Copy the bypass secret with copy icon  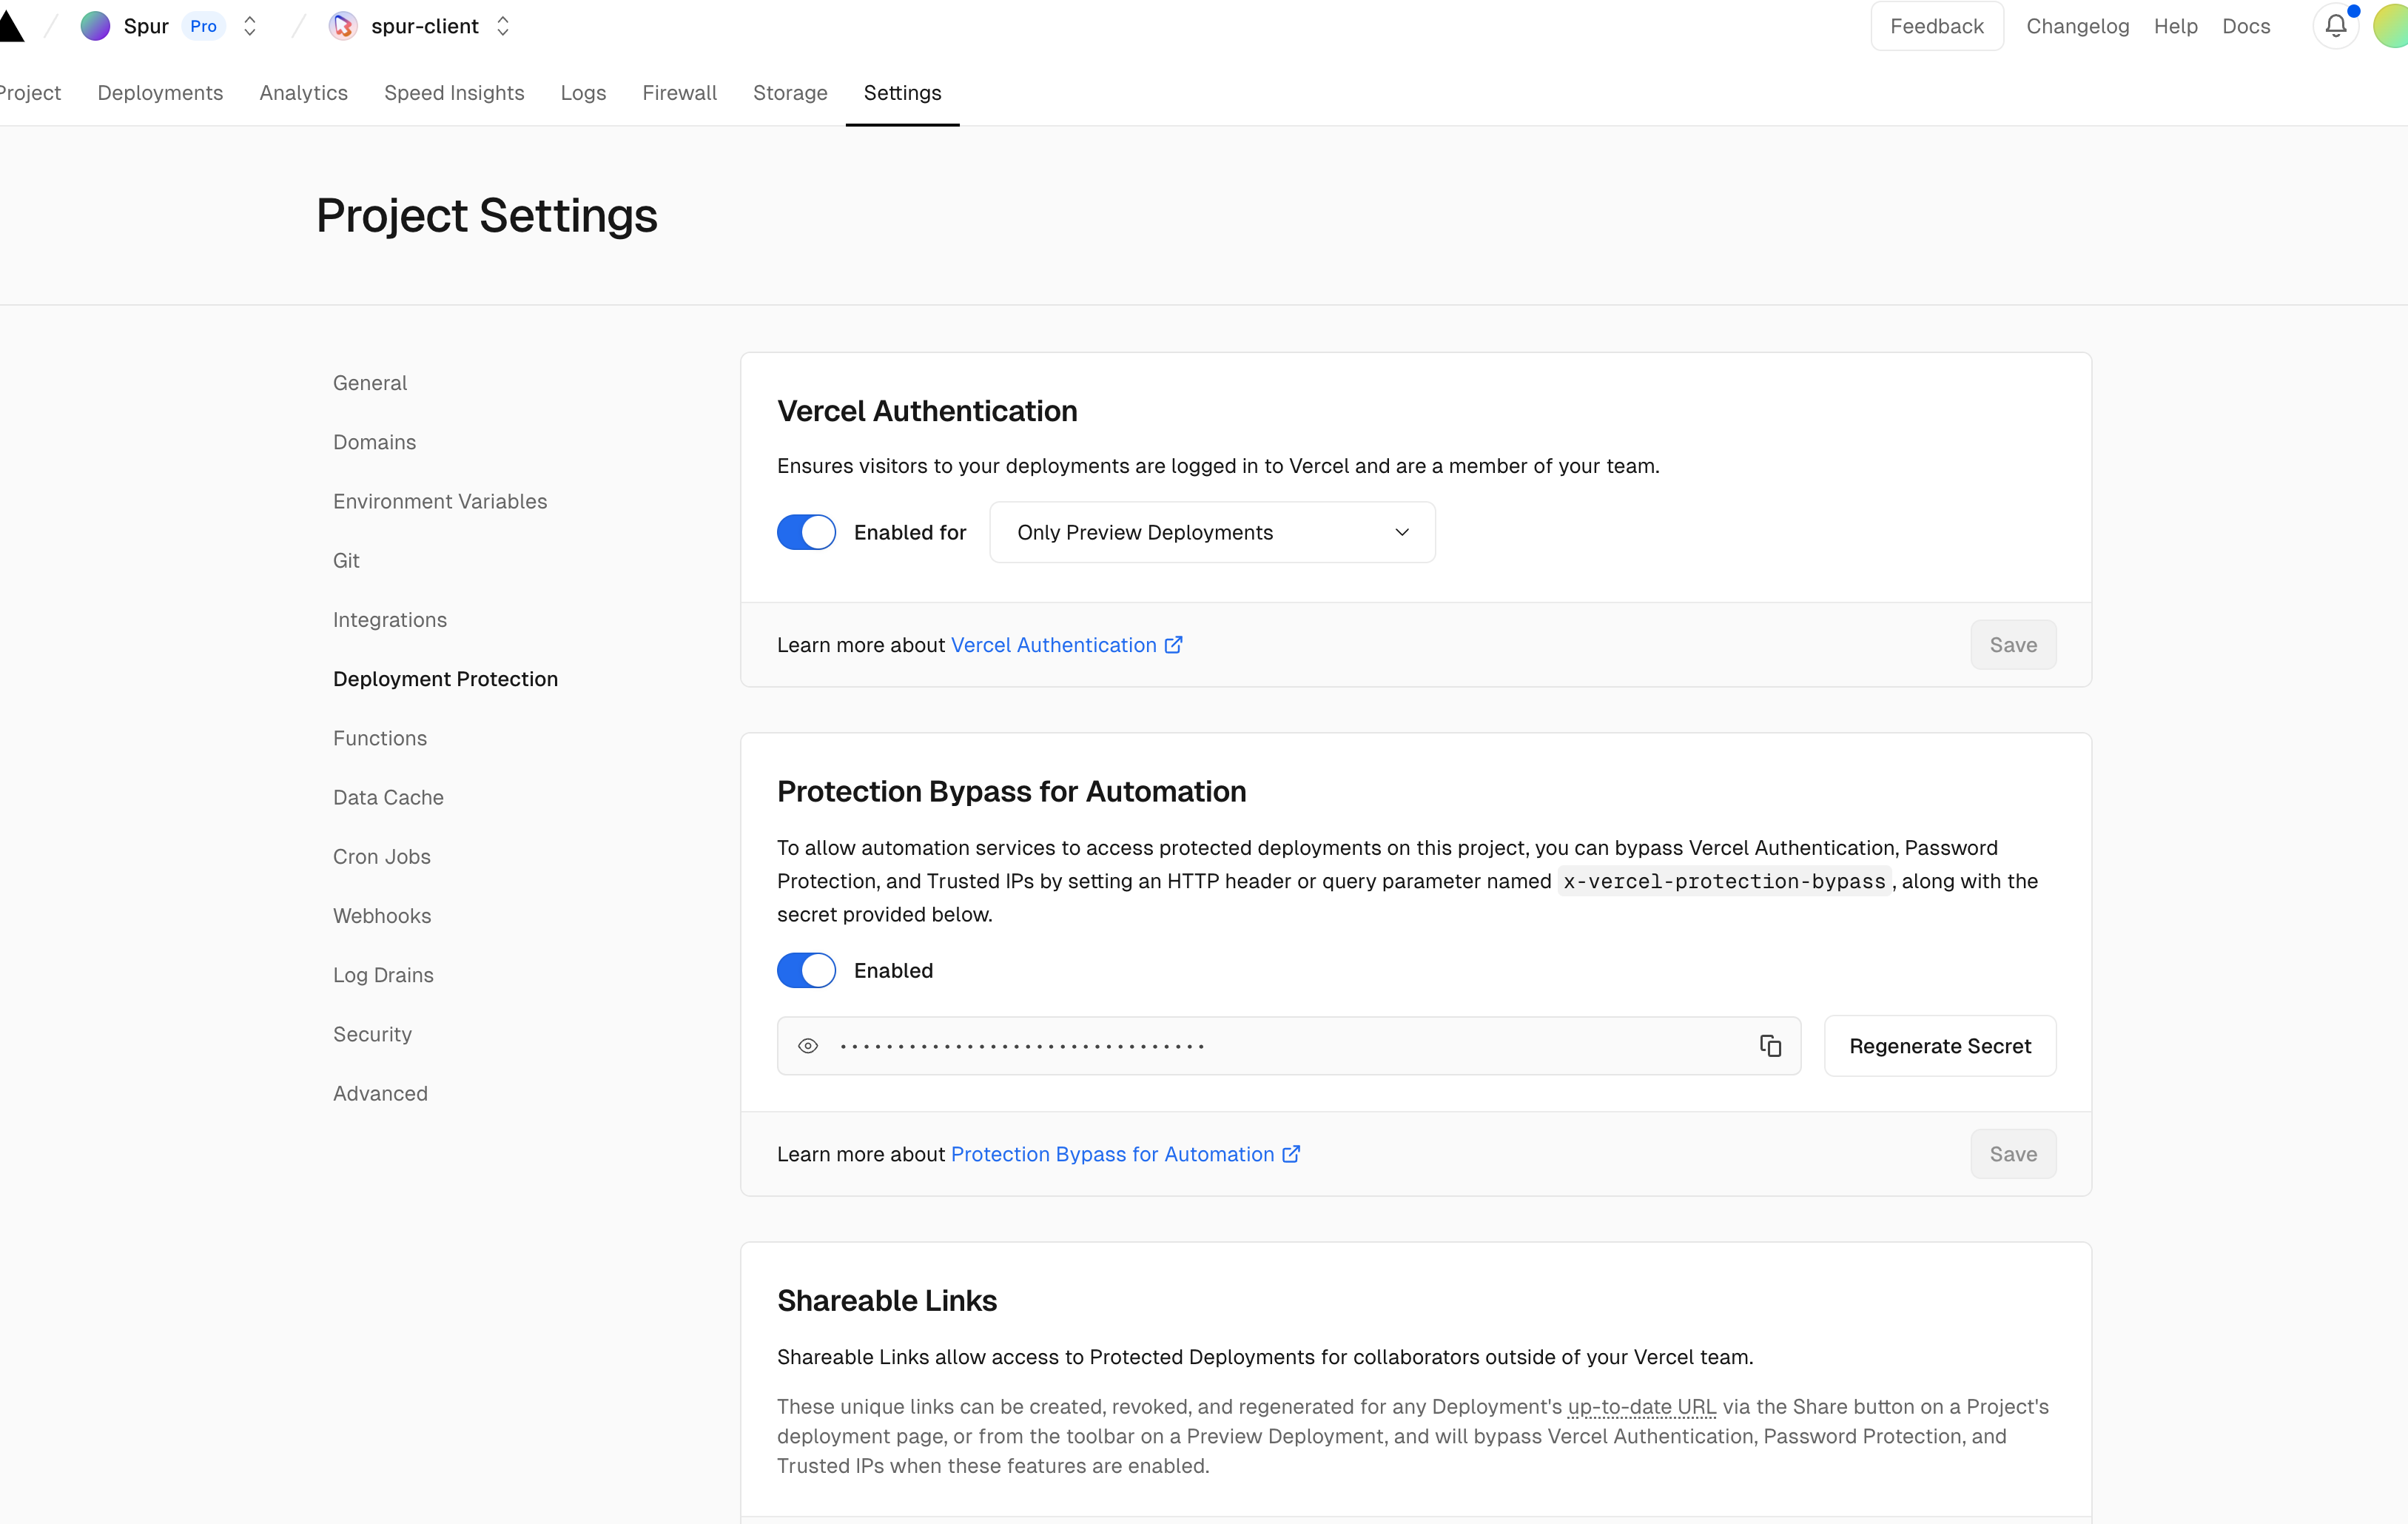pos(1770,1046)
